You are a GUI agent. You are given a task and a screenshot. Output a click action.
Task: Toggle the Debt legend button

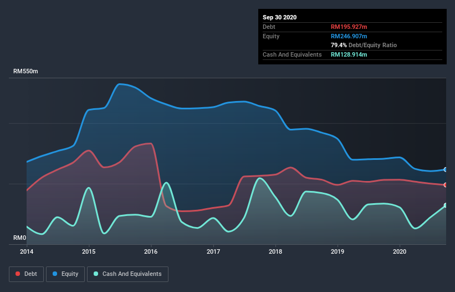tap(27, 274)
